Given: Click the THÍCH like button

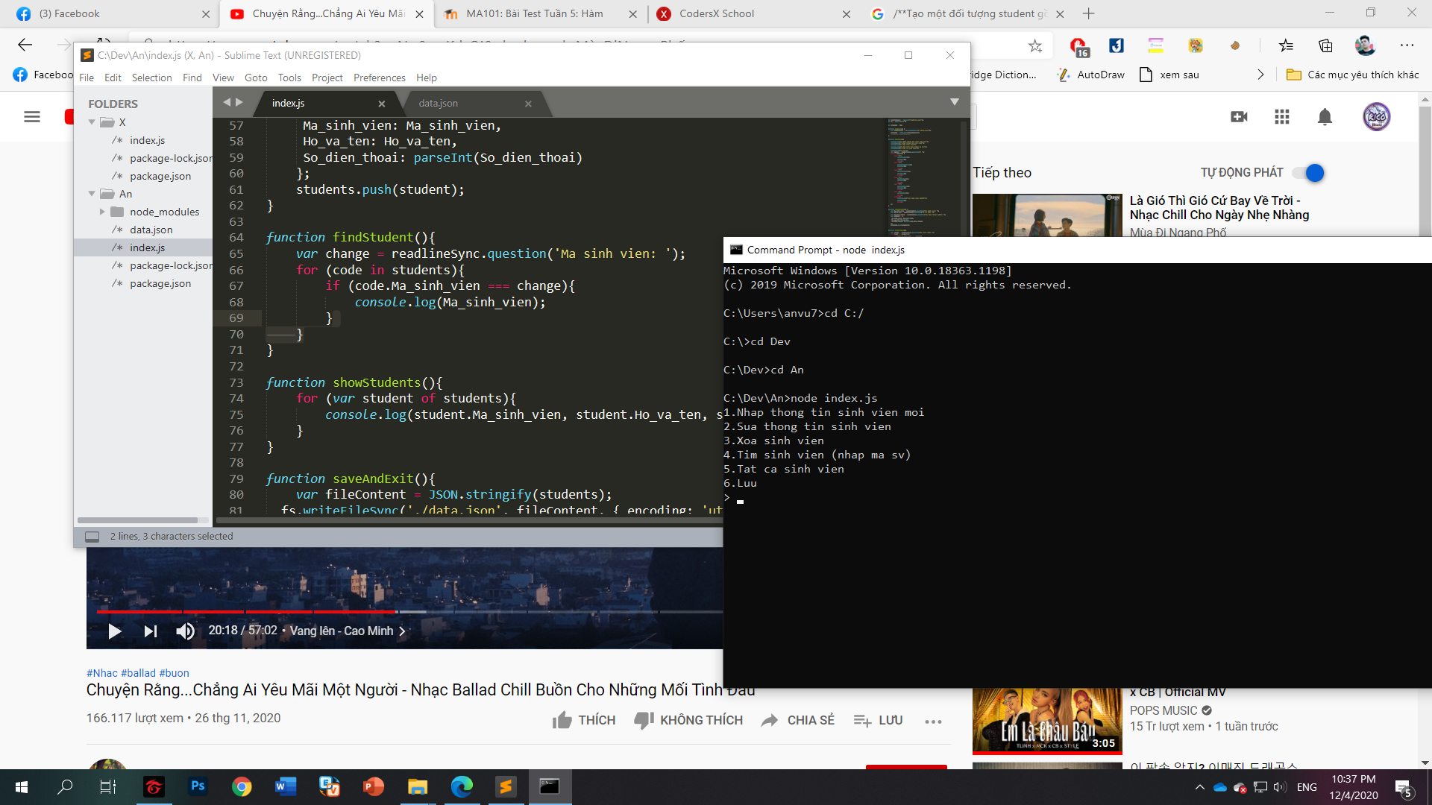Looking at the screenshot, I should [584, 720].
